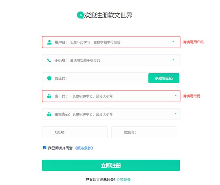The image size is (220, 185).
Task: Open the 《服务条款》 link
Action: [x=84, y=148]
